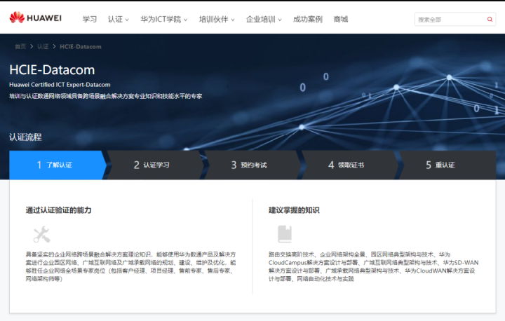Click the HCIE-Datacom breadcrumb
Viewport: 505px width, 321px height.
[x=81, y=47]
